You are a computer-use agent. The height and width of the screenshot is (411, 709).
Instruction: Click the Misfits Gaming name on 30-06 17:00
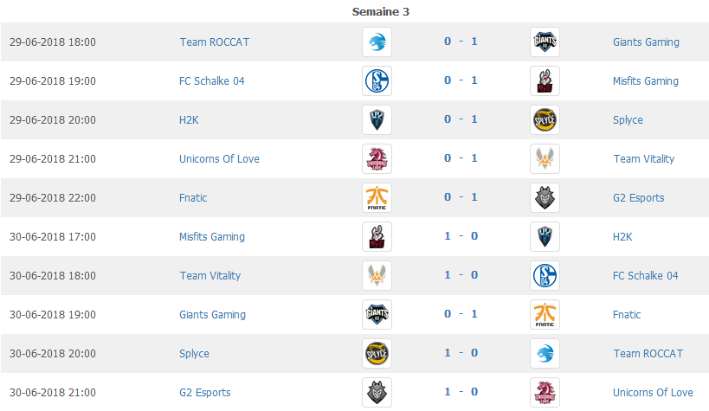[x=212, y=237]
